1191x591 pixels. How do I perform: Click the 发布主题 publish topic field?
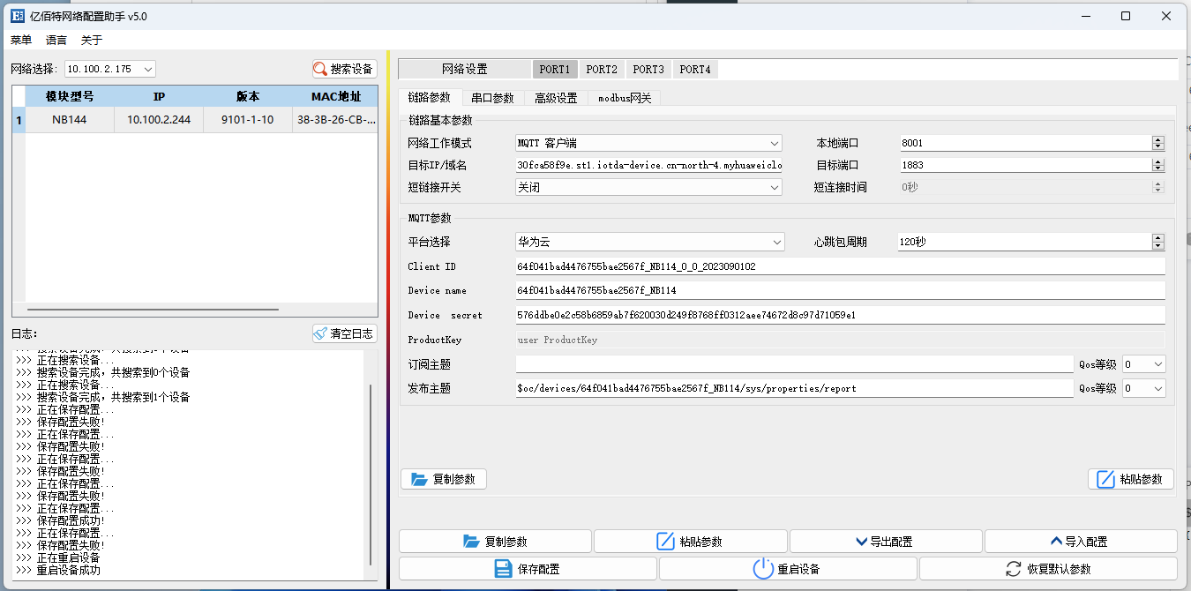[x=794, y=388]
